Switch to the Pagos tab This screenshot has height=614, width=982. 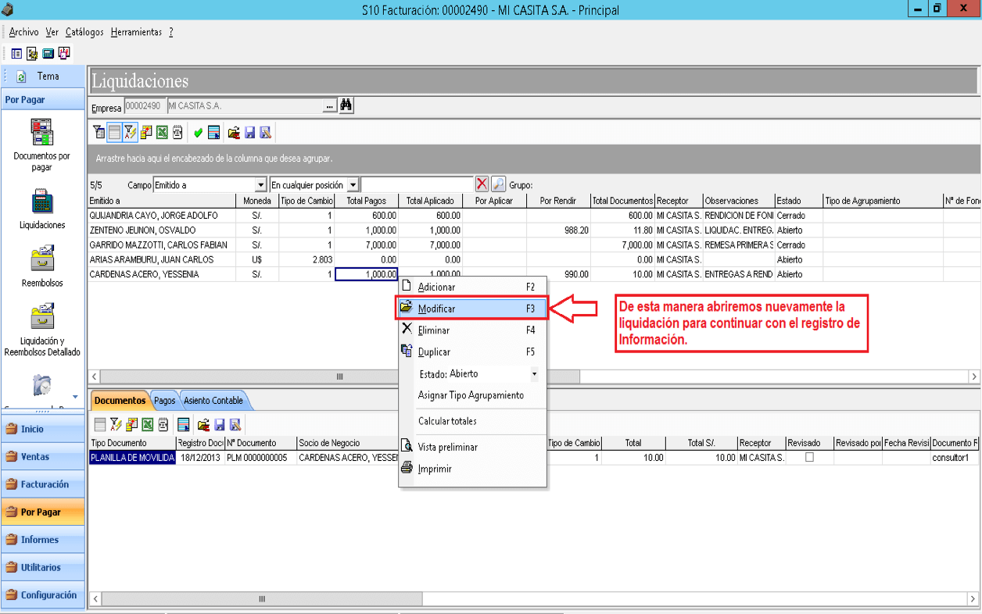click(164, 401)
